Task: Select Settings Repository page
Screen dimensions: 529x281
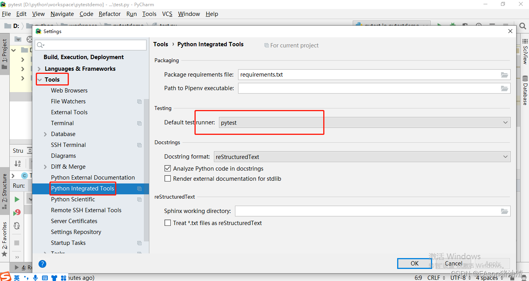Action: point(76,232)
